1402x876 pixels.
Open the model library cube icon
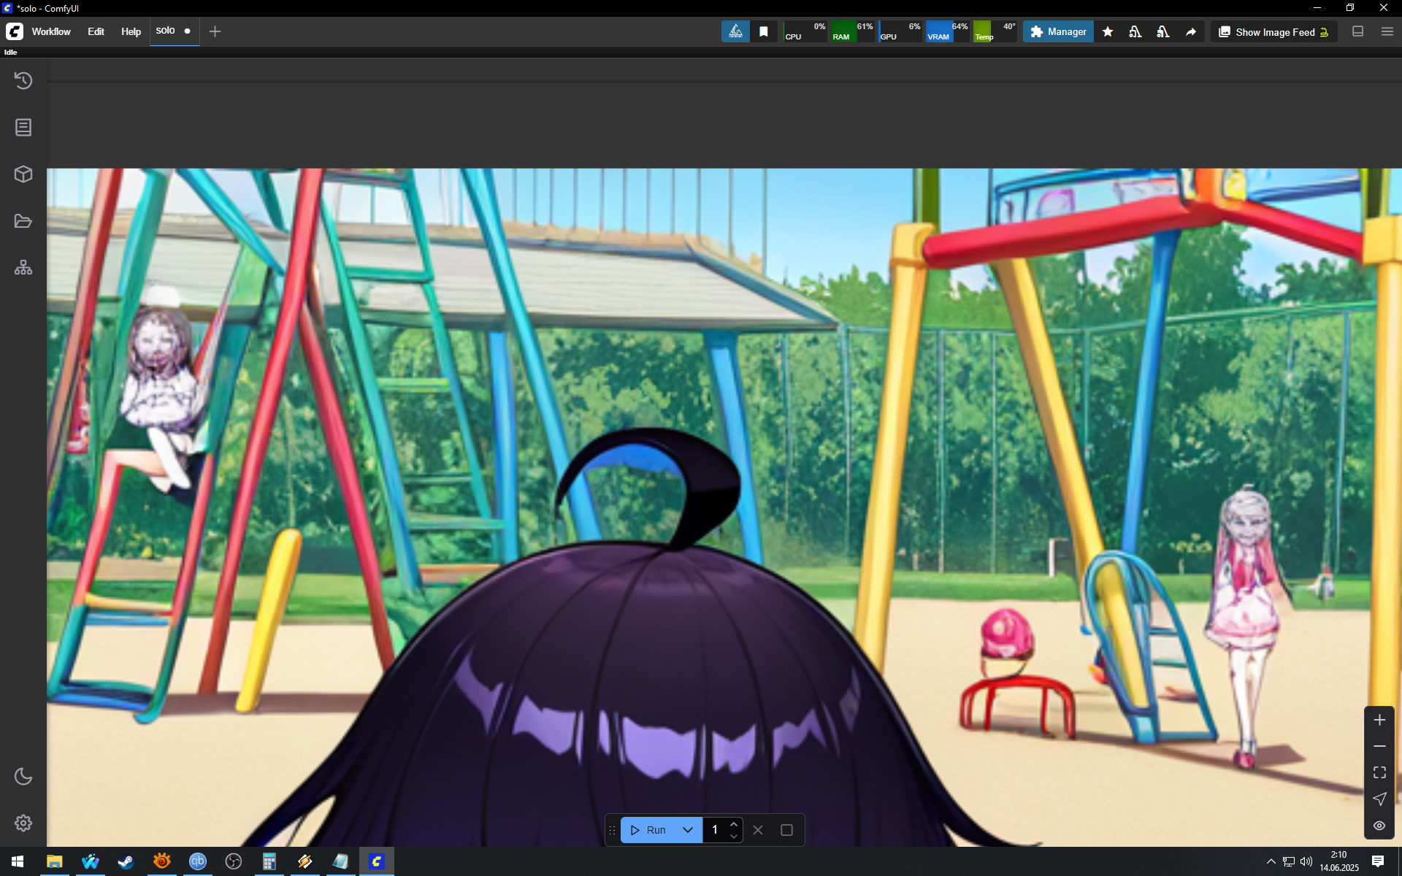23,174
